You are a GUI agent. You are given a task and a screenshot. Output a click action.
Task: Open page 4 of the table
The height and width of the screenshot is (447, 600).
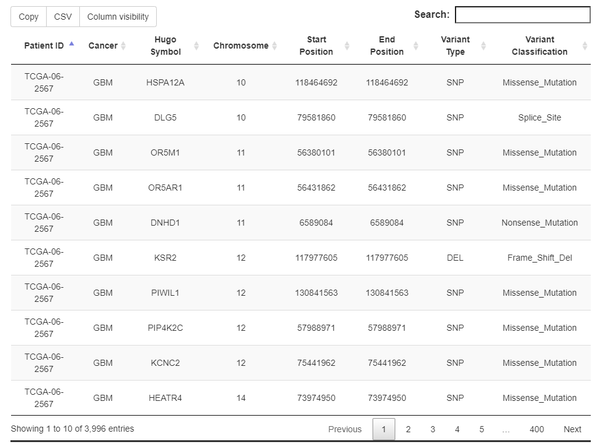tap(457, 429)
